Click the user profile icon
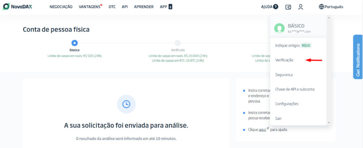This screenshot has height=148, width=363. tap(301, 7)
